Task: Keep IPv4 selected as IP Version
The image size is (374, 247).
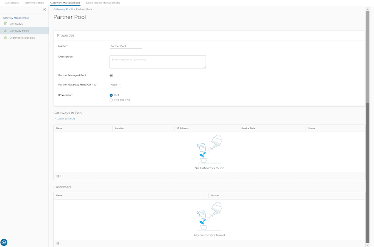Action: coord(111,95)
